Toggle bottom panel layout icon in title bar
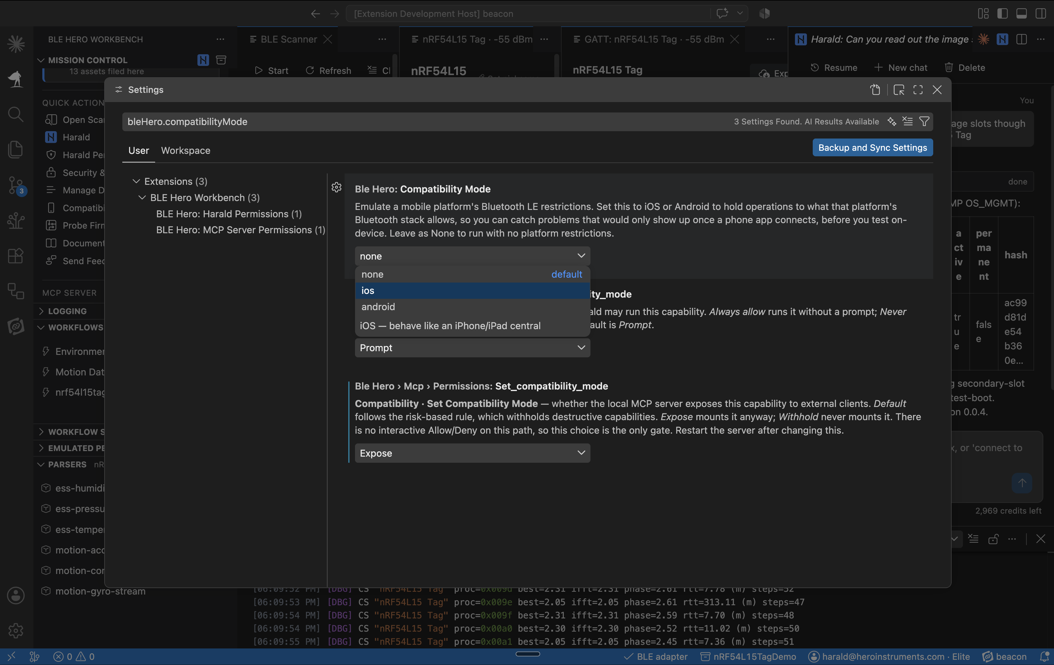The width and height of the screenshot is (1054, 665). [x=1022, y=13]
